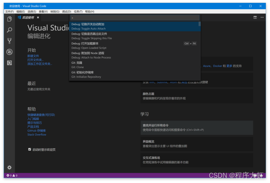Screen dimensions: 270x183
Task: Select the 欢迎使用 editor tab
Action: pos(28,18)
